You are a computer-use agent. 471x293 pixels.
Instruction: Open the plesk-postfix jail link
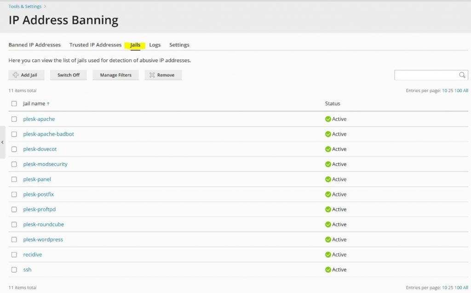39,195
